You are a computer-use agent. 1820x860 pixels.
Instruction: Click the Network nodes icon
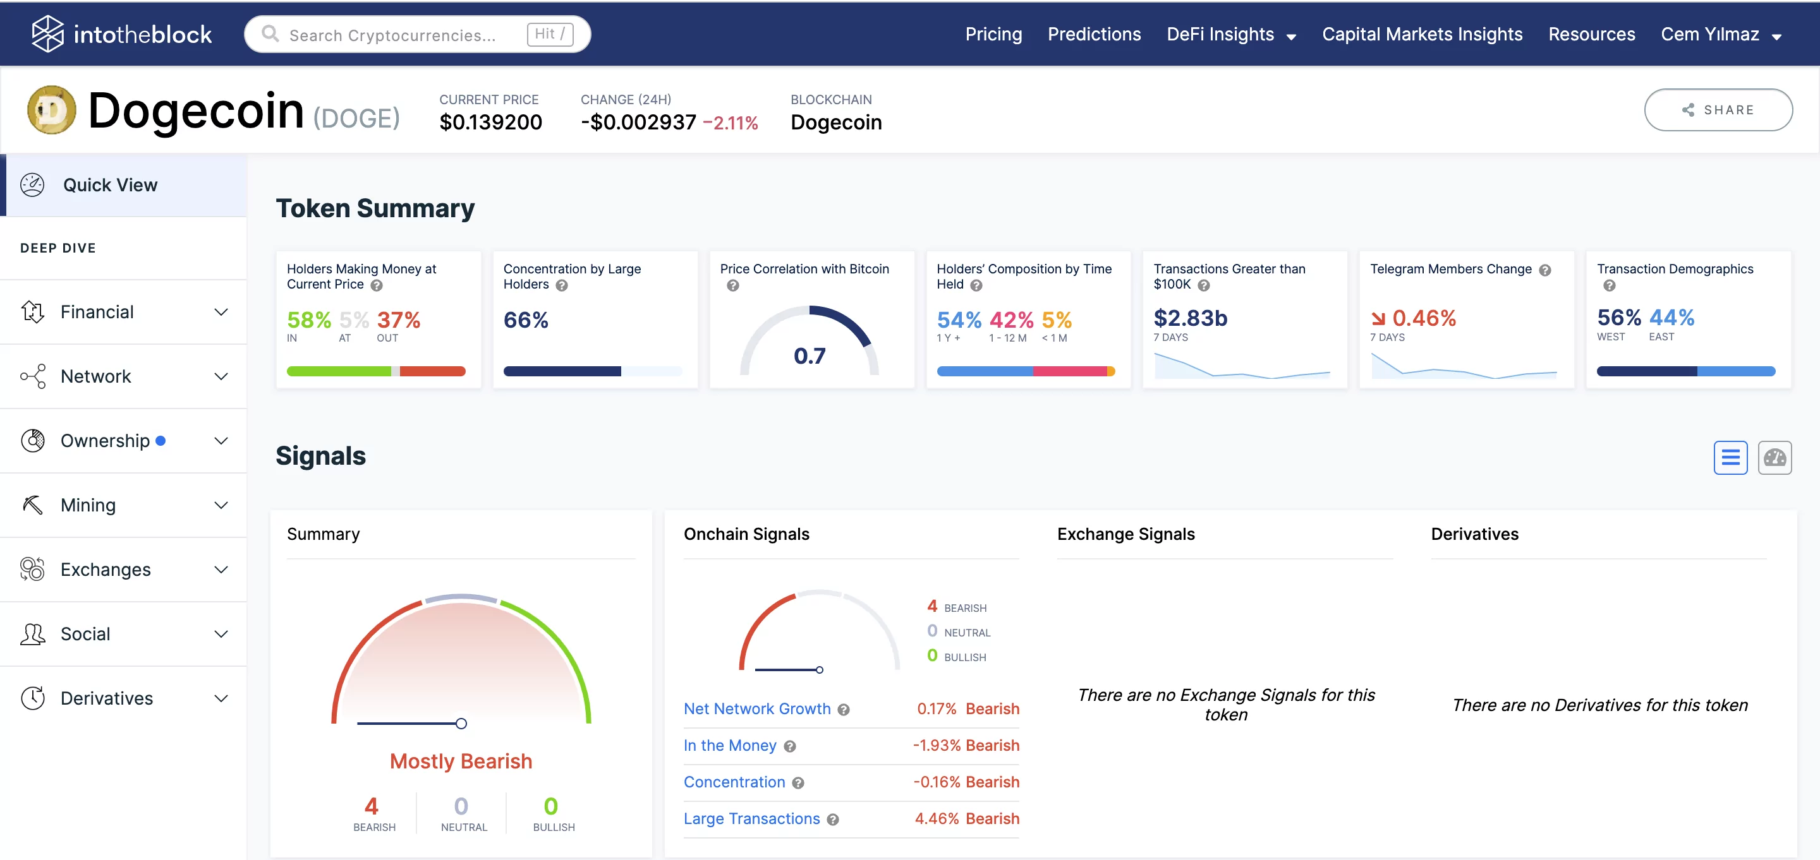pos(32,376)
